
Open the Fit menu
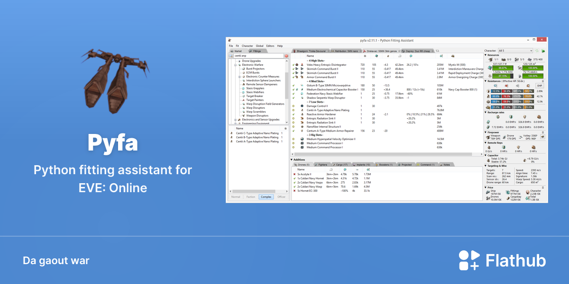pos(238,46)
